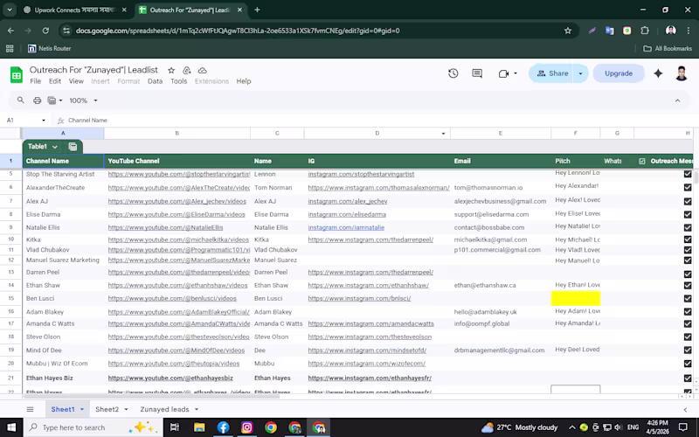Open the all sheets list icon
This screenshot has height=437, width=699.
30,409
